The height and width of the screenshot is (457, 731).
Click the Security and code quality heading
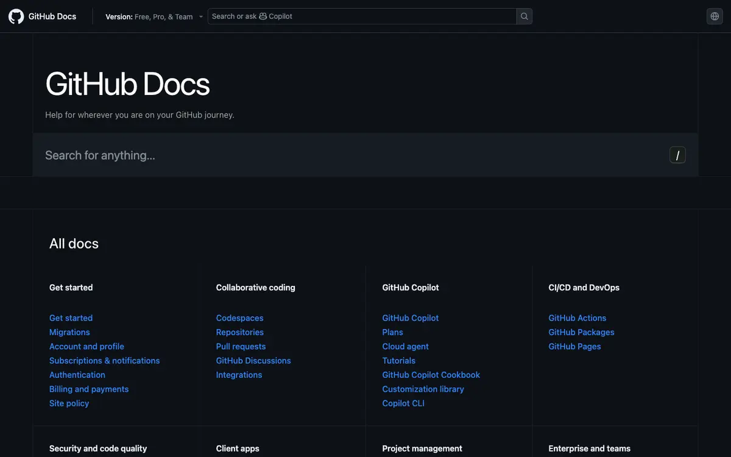[x=98, y=448]
